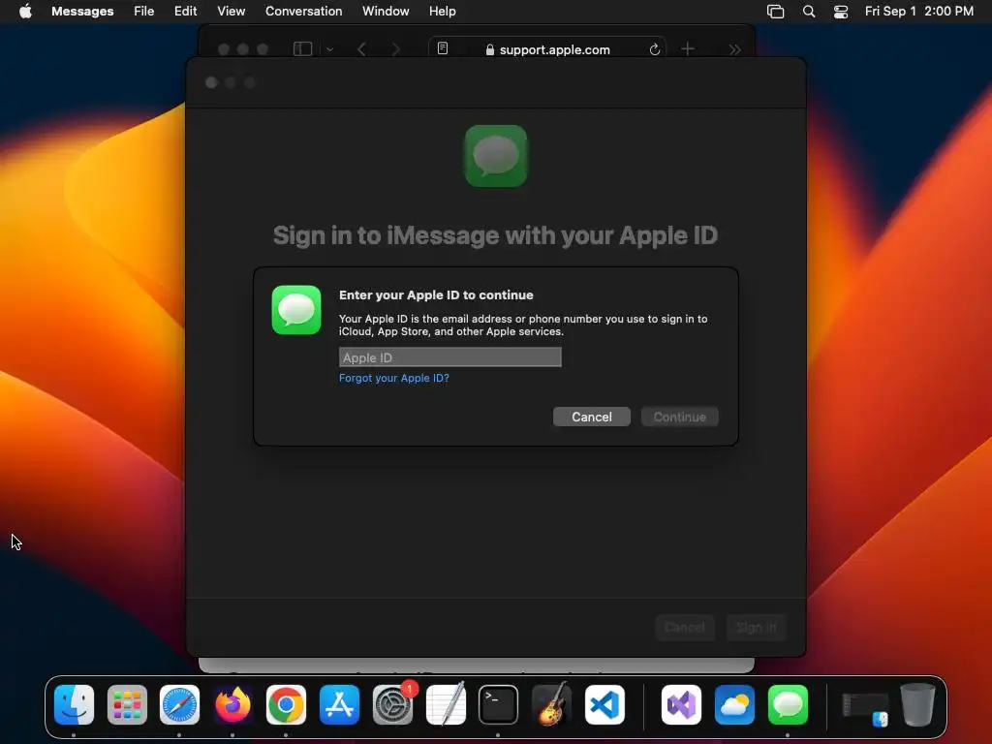Click the dimmed Cancel button at window bottom

(x=685, y=628)
